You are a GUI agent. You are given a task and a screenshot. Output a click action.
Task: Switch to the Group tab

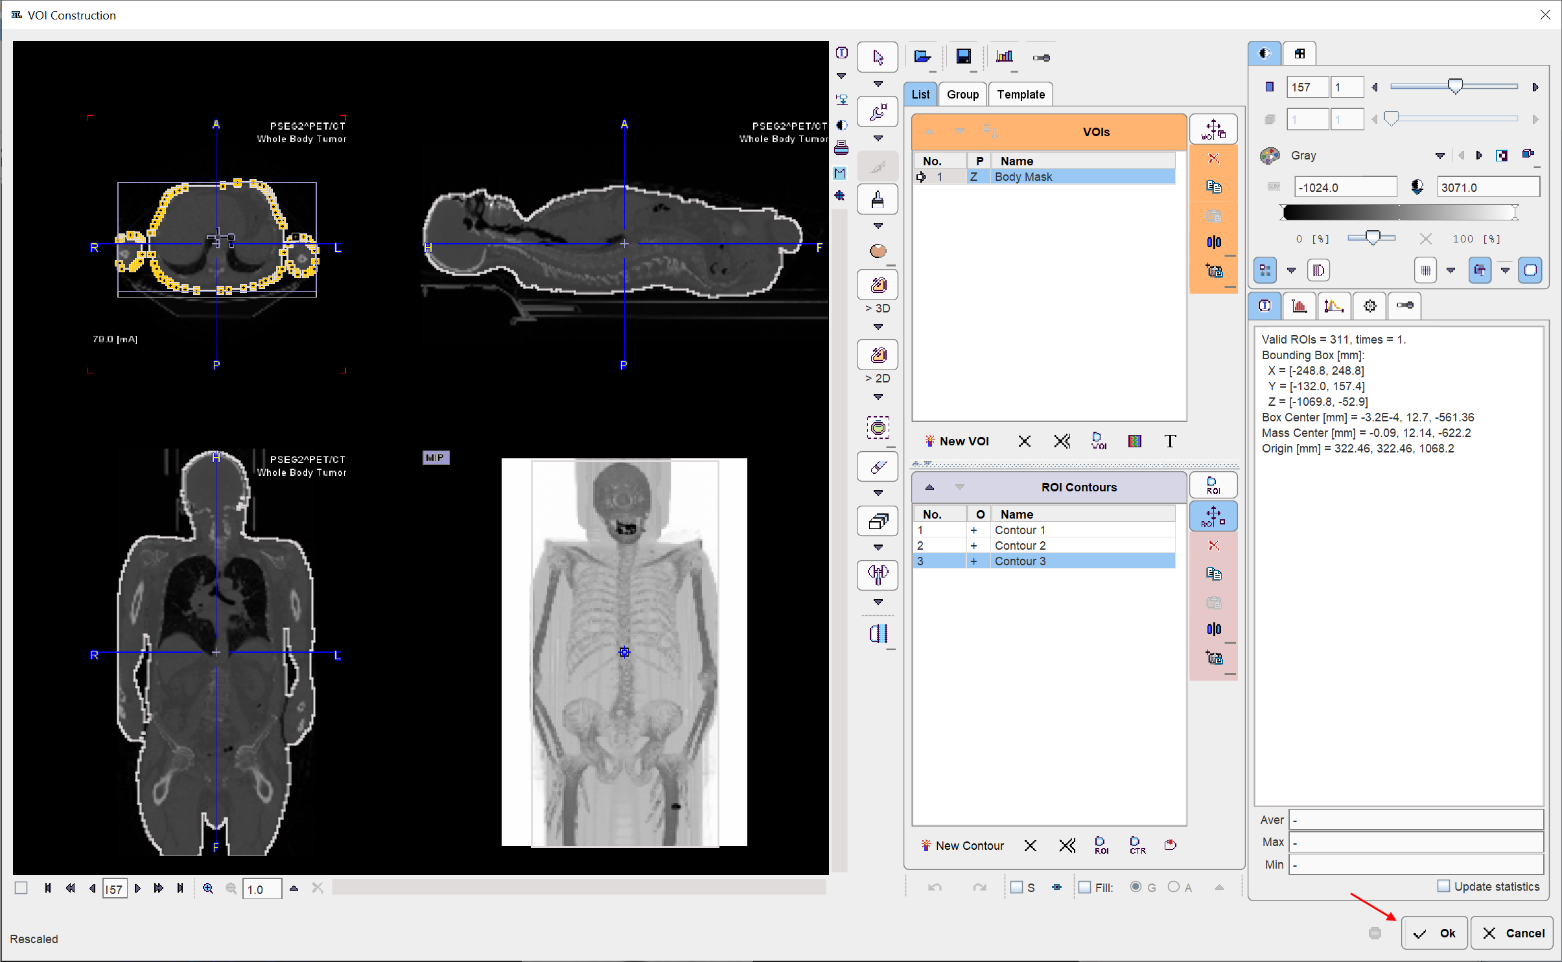click(962, 95)
